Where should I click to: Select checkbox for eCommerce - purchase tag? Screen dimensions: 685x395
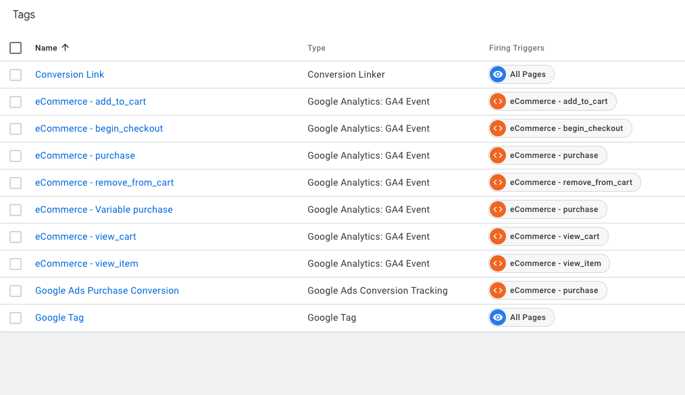pos(16,156)
